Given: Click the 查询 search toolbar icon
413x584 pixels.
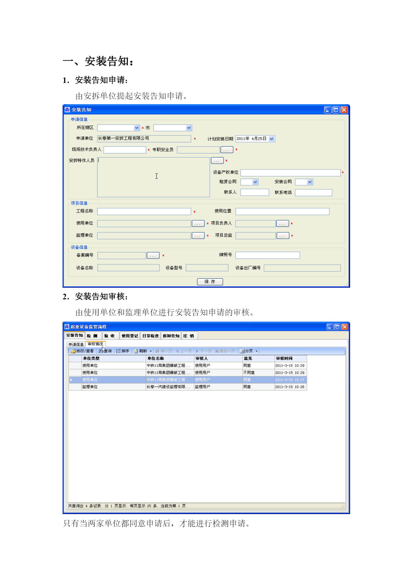Looking at the screenshot, I should (x=101, y=351).
